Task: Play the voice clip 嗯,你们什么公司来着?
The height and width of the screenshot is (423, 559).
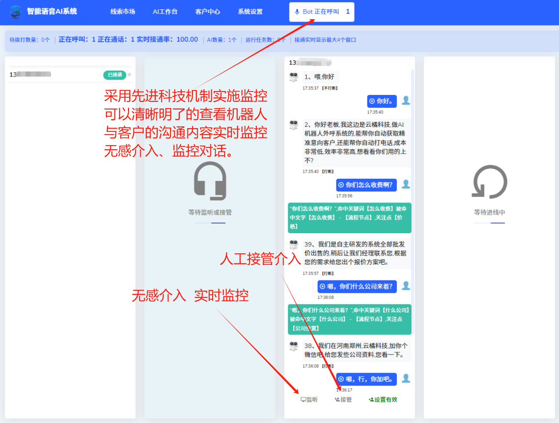Action: tap(323, 286)
